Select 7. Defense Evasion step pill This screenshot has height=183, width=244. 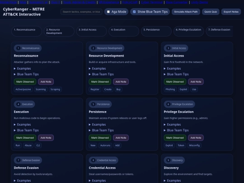pyautogui.click(x=220, y=31)
